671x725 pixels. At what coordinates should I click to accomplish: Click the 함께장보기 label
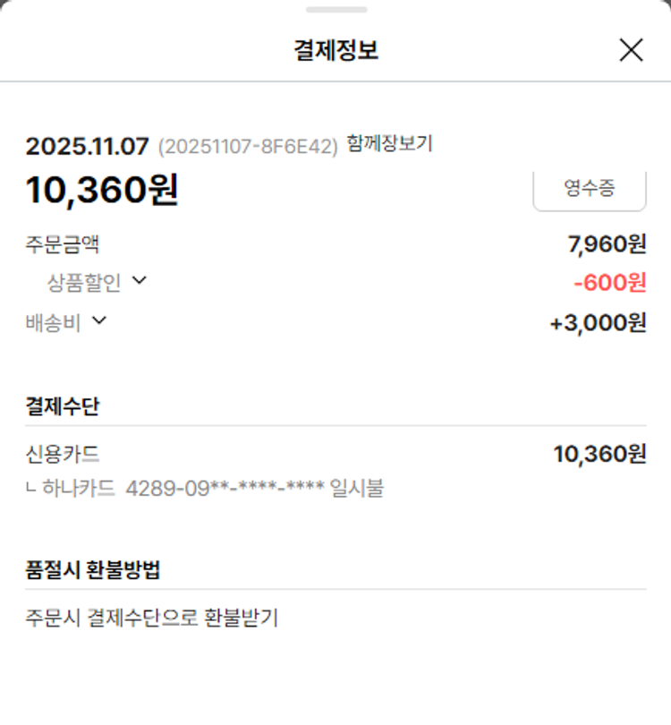tap(389, 144)
